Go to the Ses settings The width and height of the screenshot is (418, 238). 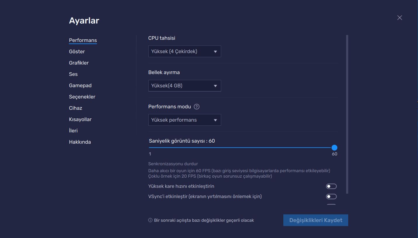point(73,74)
